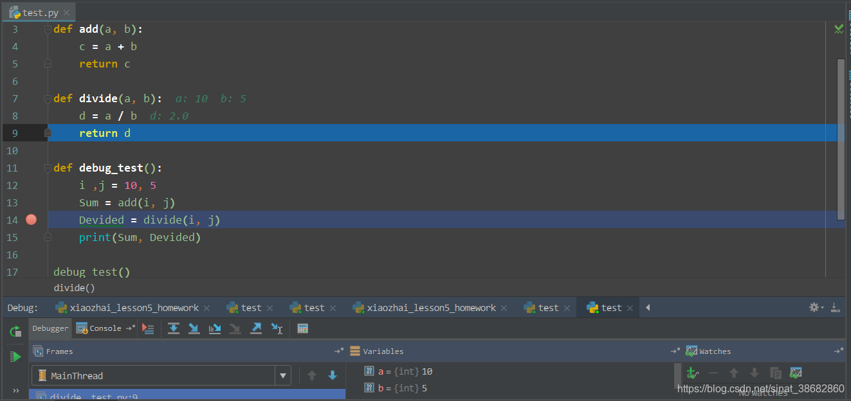The height and width of the screenshot is (401, 851).
Task: Click the Duplicate Watch icon
Action: coord(776,373)
